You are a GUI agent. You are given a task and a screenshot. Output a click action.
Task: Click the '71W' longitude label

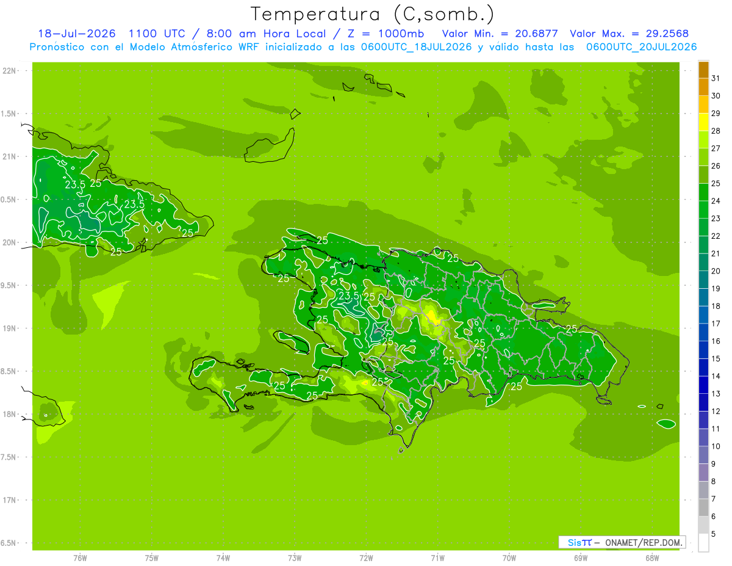tap(437, 557)
